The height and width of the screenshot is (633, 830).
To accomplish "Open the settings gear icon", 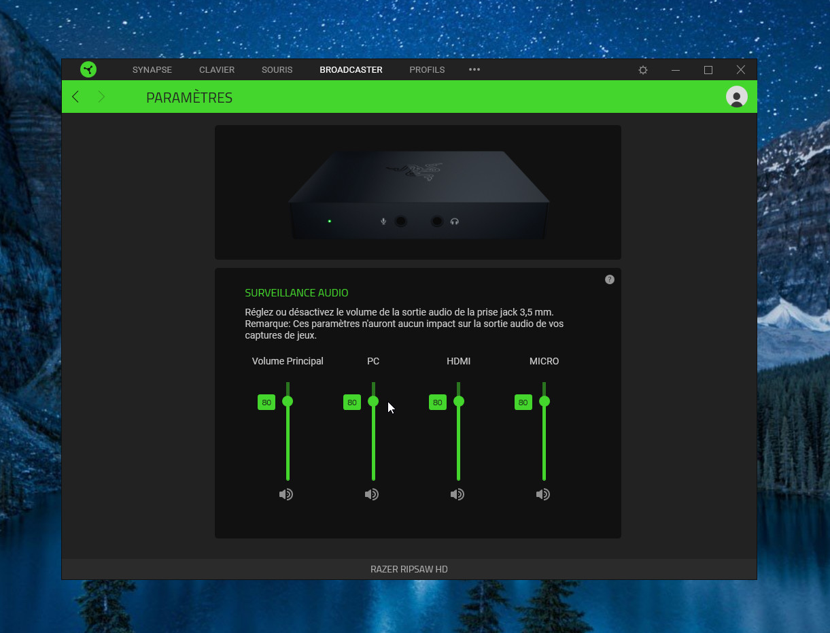I will point(643,70).
